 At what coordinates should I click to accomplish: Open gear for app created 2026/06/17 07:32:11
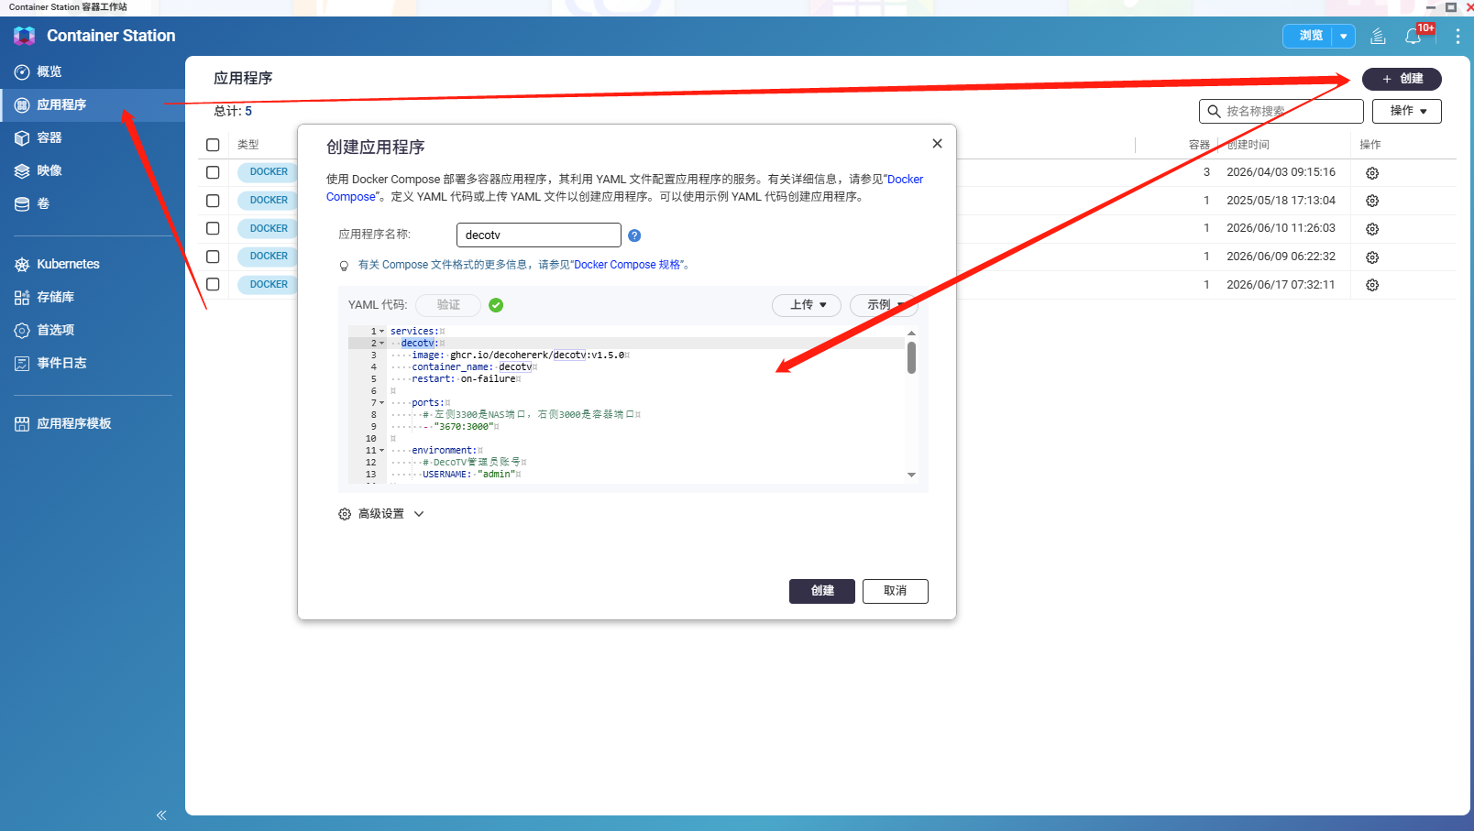pyautogui.click(x=1372, y=285)
